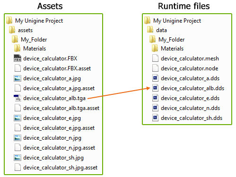Click the data folder icon in Runtime files

pos(150,29)
